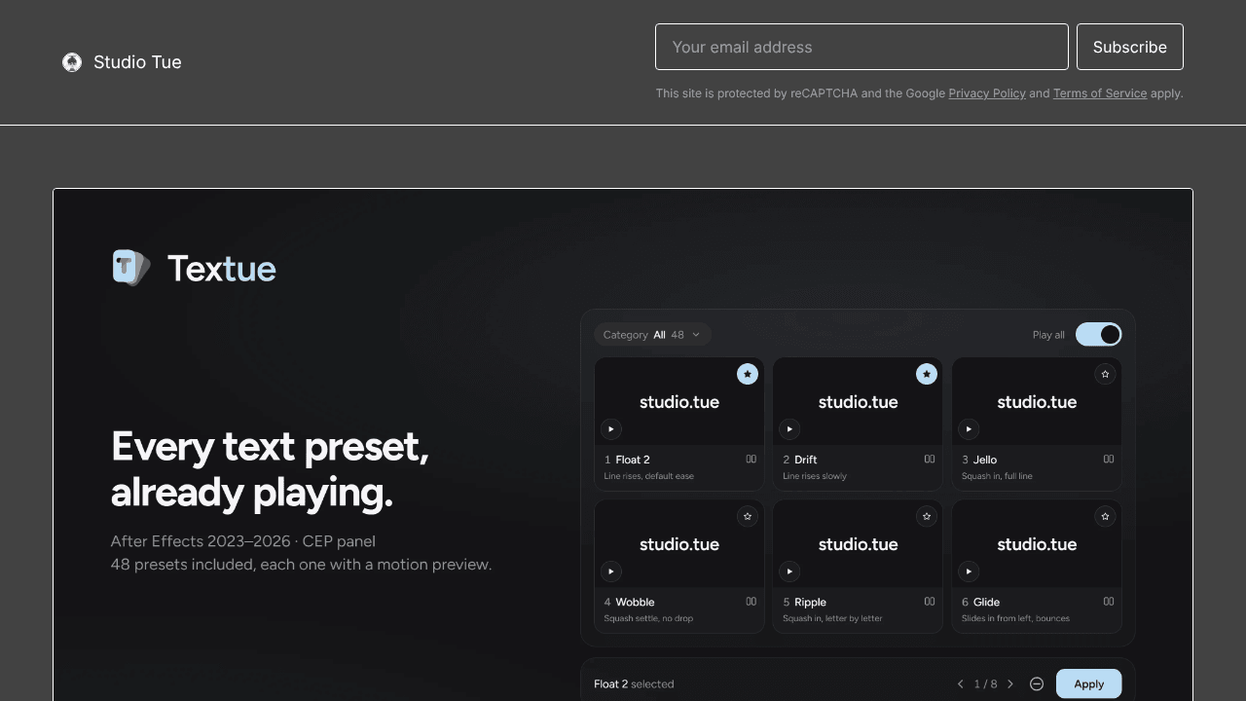Select the Glide preset thumbnail

(1037, 543)
